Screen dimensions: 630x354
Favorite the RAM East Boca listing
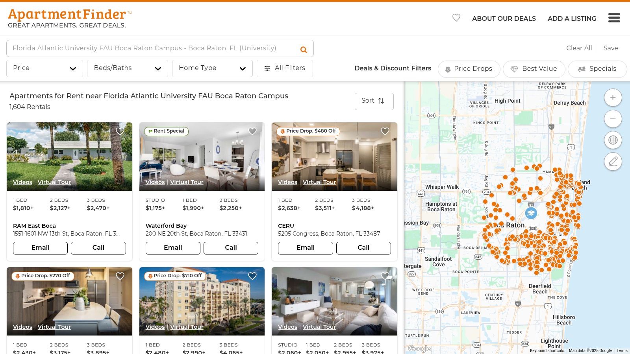coord(120,131)
